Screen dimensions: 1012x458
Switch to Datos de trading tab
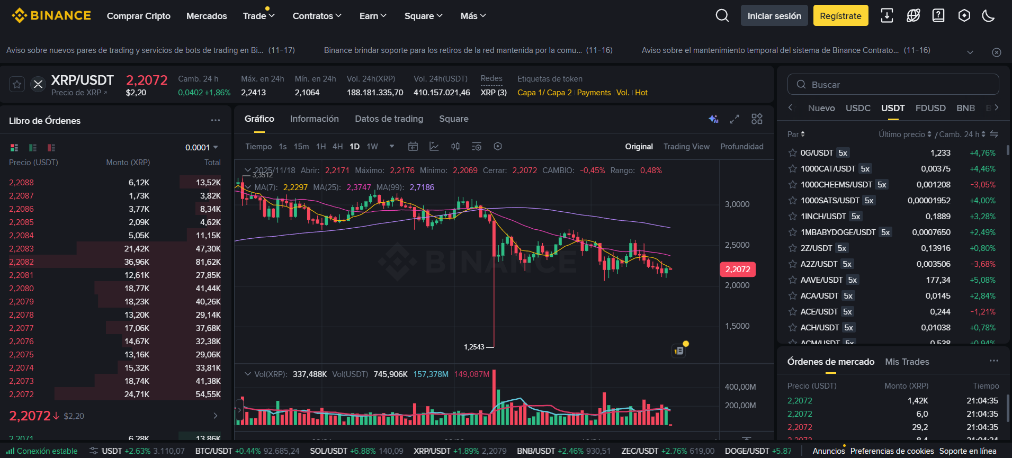click(x=389, y=119)
